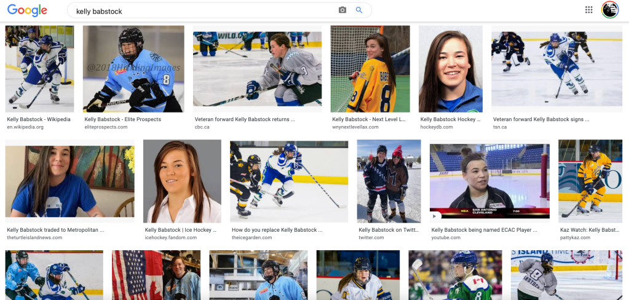Open yellow jersey lacrosse net image
The image size is (629, 300).
370,69
